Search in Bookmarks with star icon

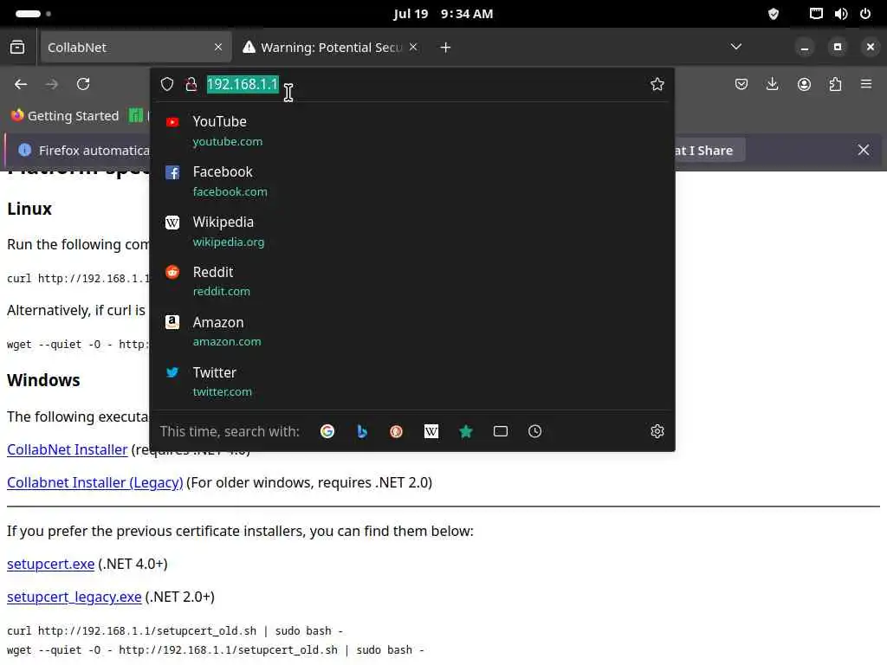tap(465, 431)
